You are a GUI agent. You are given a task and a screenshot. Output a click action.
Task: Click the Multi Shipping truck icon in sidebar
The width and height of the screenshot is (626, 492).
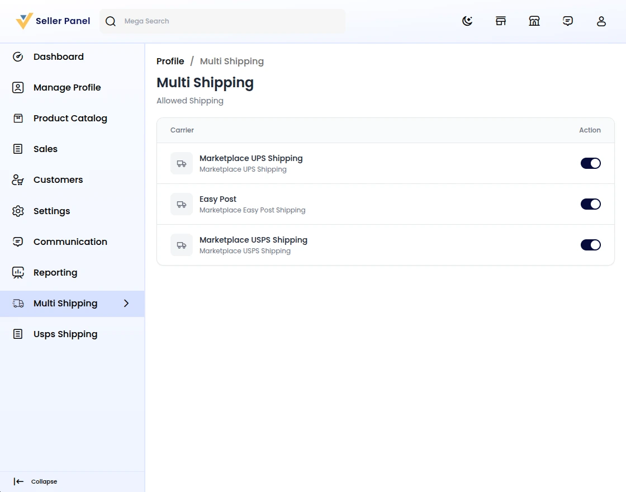tap(18, 304)
